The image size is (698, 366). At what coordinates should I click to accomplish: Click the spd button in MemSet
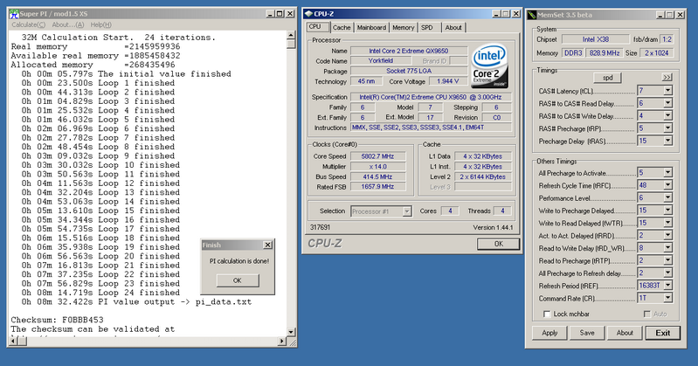coord(608,78)
